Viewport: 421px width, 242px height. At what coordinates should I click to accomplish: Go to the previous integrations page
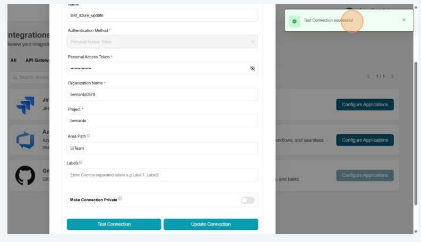click(368, 76)
